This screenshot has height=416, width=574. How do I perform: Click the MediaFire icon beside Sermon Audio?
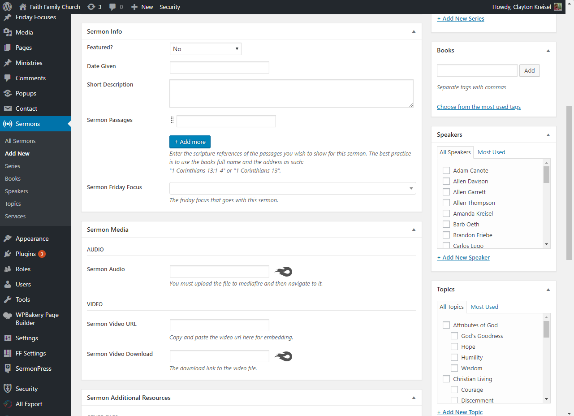[283, 271]
